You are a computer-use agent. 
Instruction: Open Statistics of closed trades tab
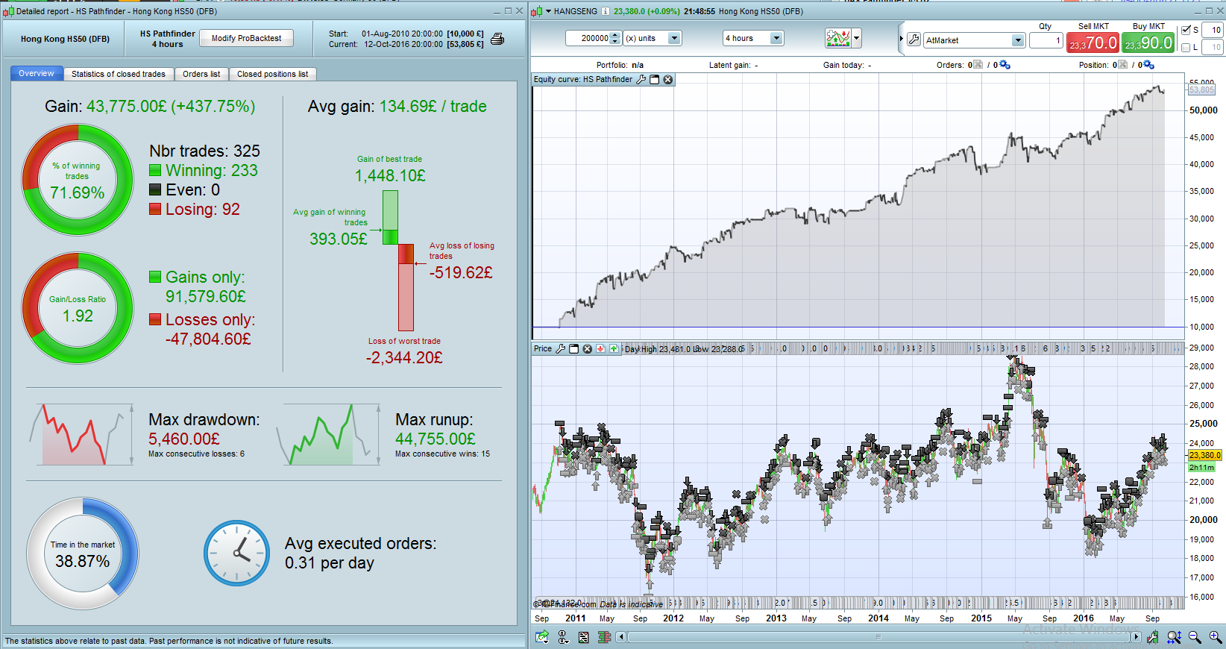(x=119, y=74)
